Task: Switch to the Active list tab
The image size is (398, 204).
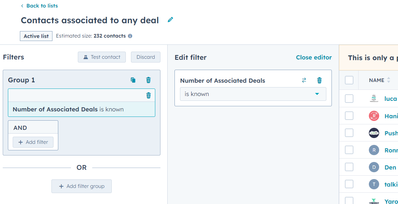Action: (x=36, y=36)
